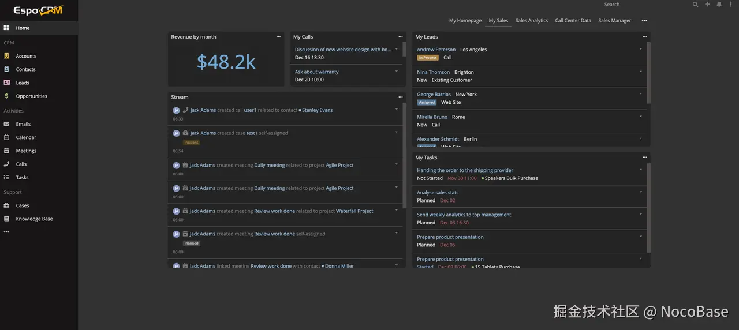Expand row menu for Send weekly analytics task
This screenshot has width=739, height=330.
641,214
